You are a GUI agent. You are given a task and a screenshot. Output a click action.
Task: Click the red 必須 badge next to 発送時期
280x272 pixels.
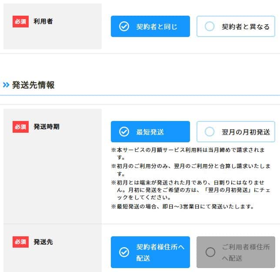[x=20, y=127]
